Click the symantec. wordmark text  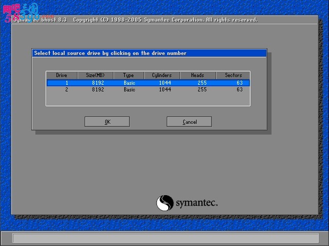pyautogui.click(x=197, y=203)
